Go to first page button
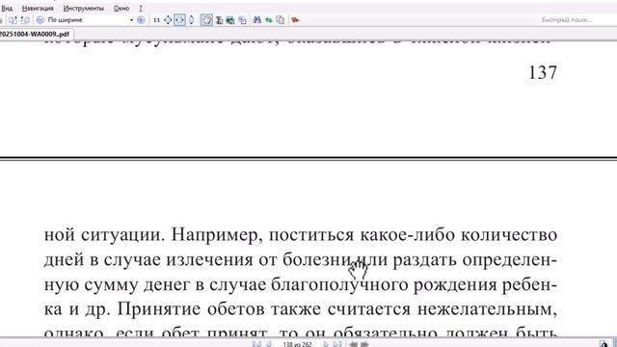Screen dimensions: 617x347 point(256,344)
